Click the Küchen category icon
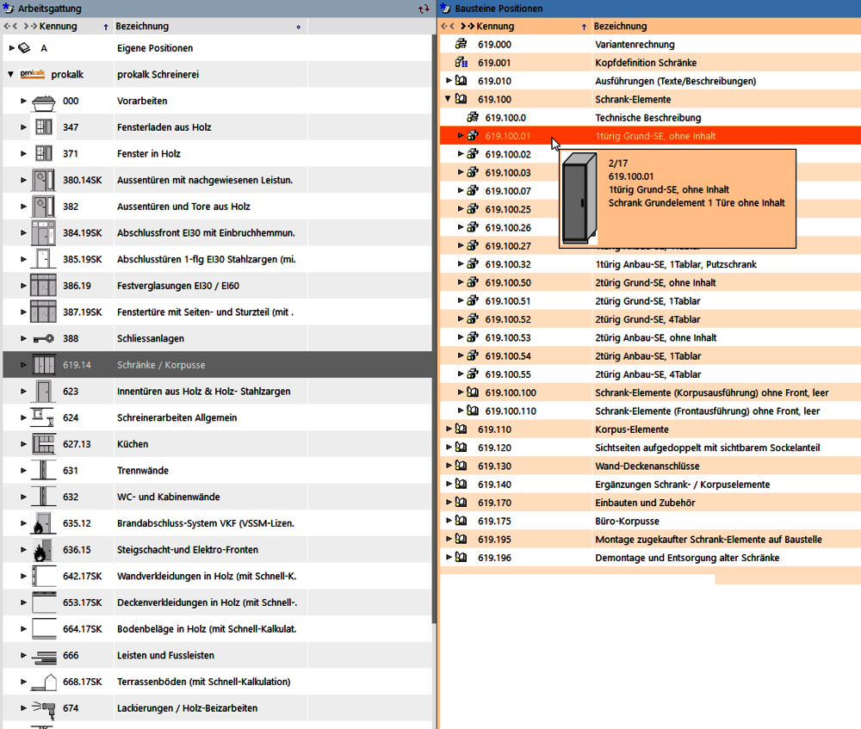This screenshot has width=861, height=729. [x=43, y=444]
